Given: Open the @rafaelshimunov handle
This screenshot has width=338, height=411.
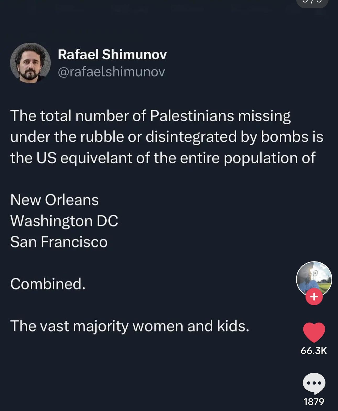Looking at the screenshot, I should pyautogui.click(x=111, y=72).
